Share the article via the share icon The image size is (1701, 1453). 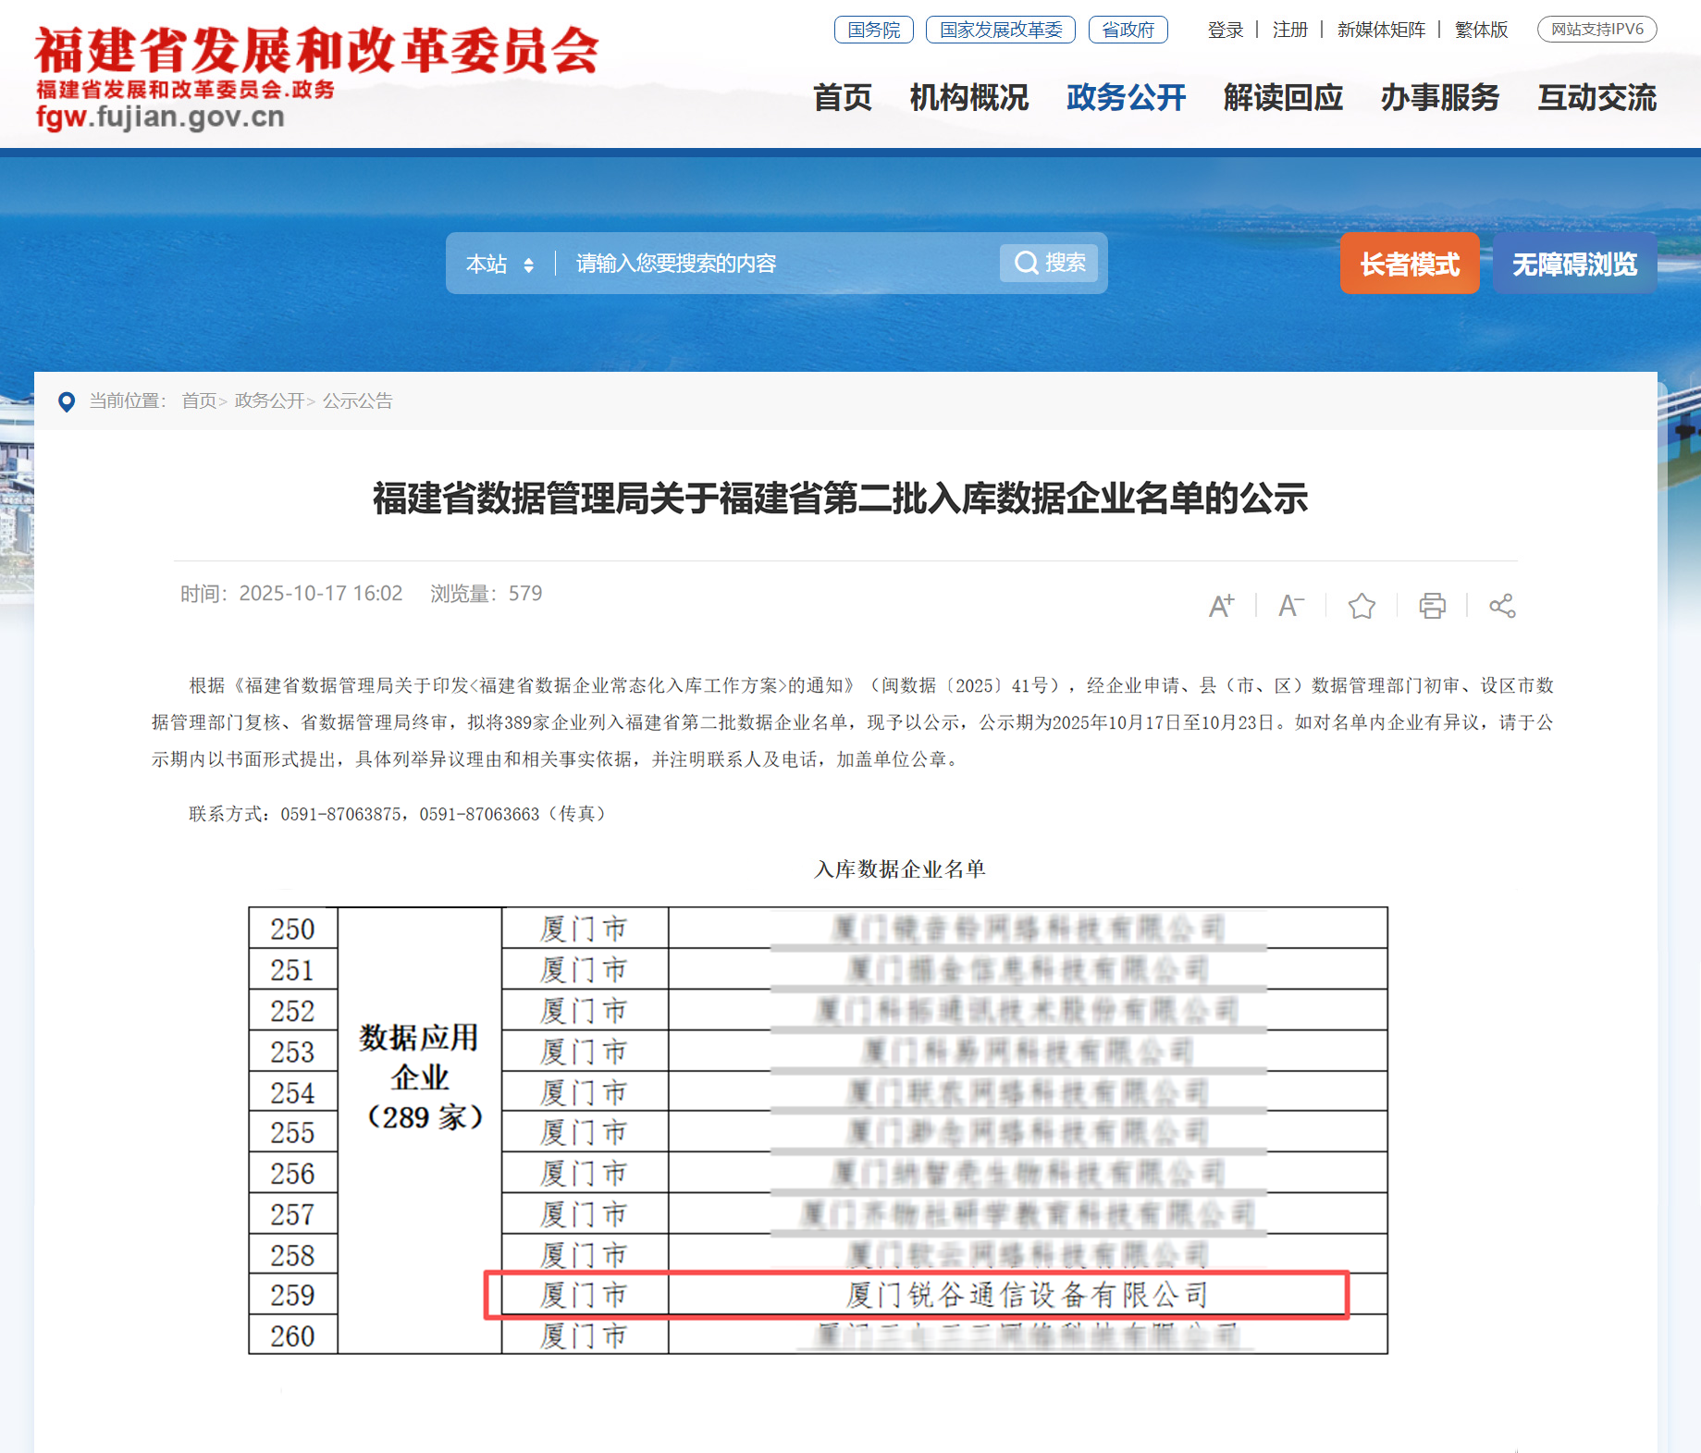(x=1500, y=606)
